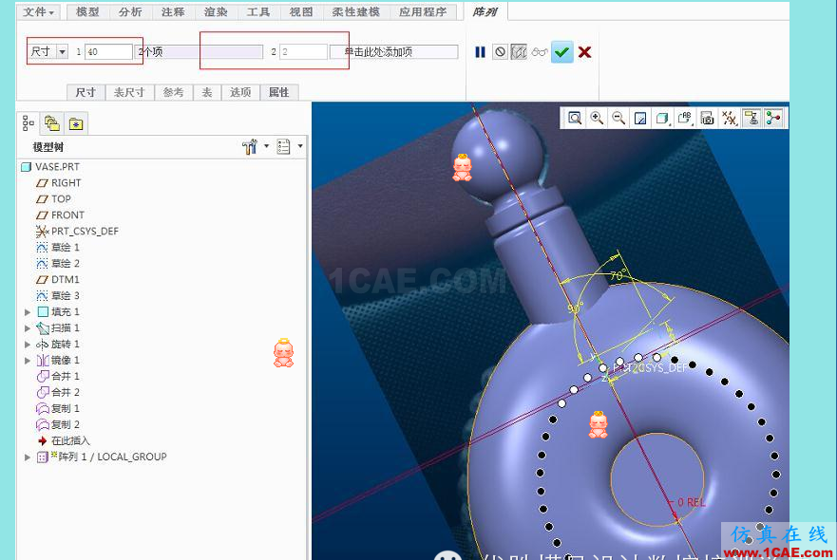The image size is (837, 560).
Task: Select the RIGHT datum plane
Action: point(66,183)
